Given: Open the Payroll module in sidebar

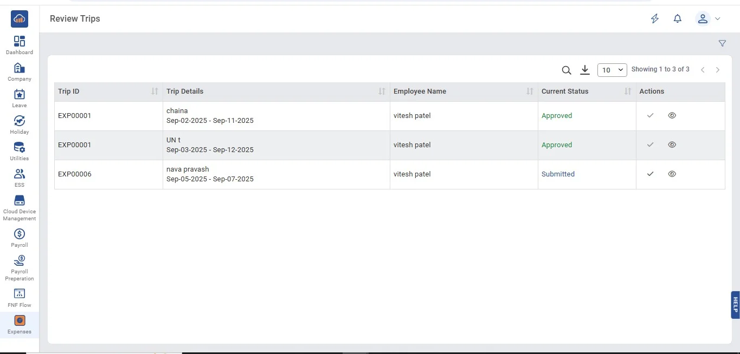Looking at the screenshot, I should [20, 238].
